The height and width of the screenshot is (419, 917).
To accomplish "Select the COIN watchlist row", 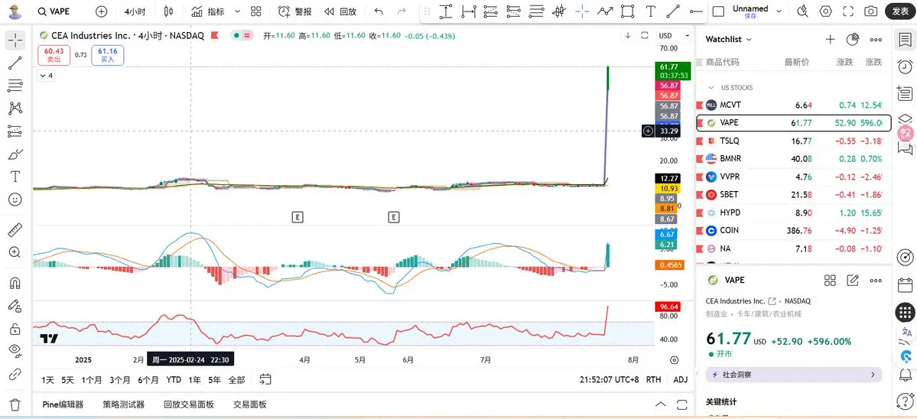I will point(794,231).
